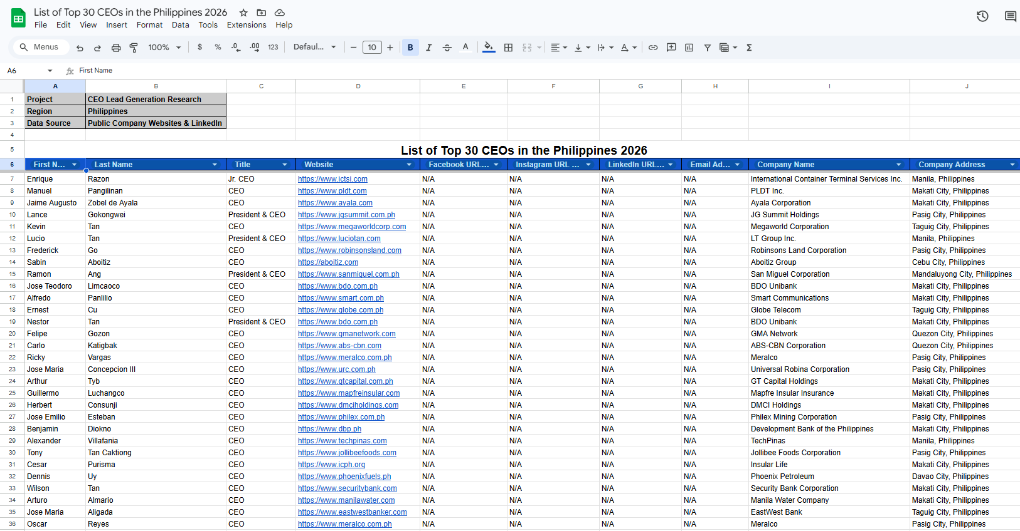This screenshot has width=1020, height=531.
Task: Follow the ayala.com hyperlink
Action: click(x=335, y=203)
